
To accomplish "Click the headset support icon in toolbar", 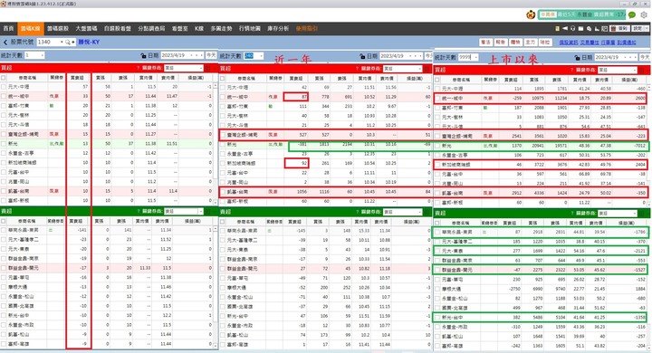I will [572, 29].
